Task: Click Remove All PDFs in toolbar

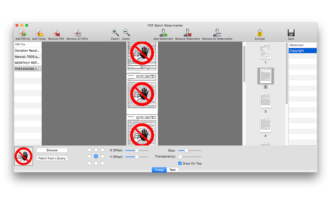Action: pos(77,33)
